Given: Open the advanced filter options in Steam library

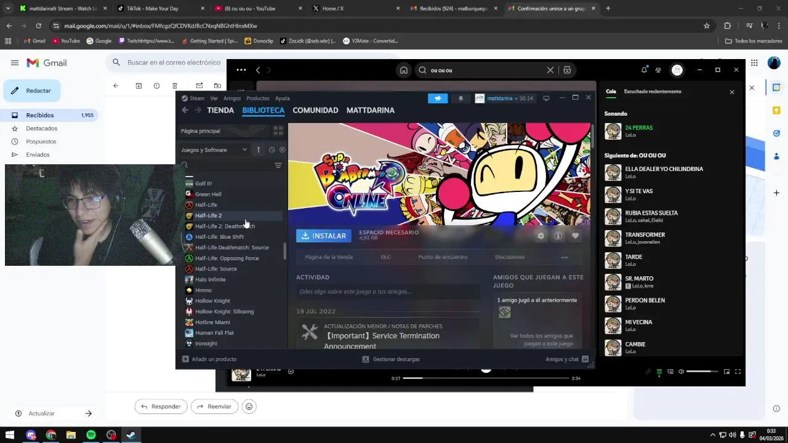Looking at the screenshot, I should point(278,166).
